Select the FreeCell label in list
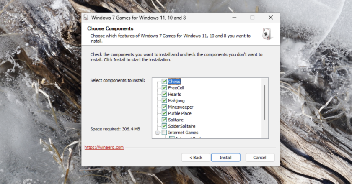This screenshot has height=184, width=352. point(176,88)
